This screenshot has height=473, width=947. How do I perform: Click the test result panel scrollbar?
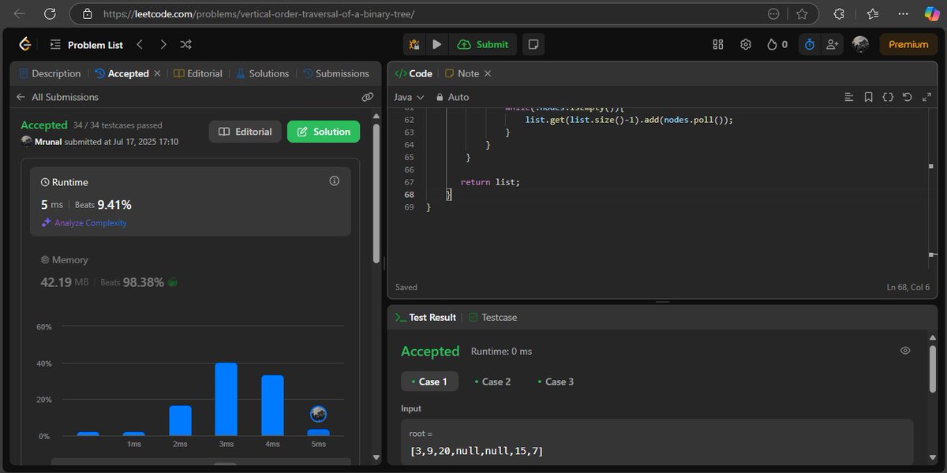934,371
